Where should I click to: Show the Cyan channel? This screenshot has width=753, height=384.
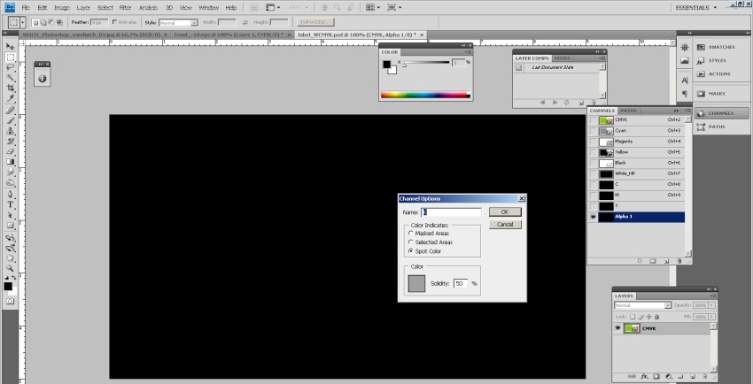coord(593,130)
